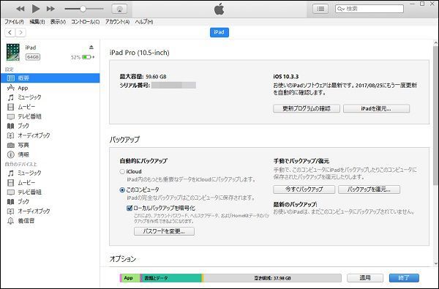Click the 64GB capacity badge
The image size is (439, 289).
[33, 57]
